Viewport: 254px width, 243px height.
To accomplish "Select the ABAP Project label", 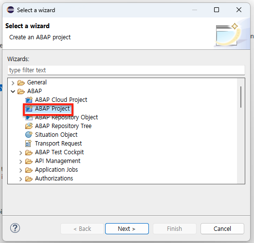I will [x=52, y=109].
